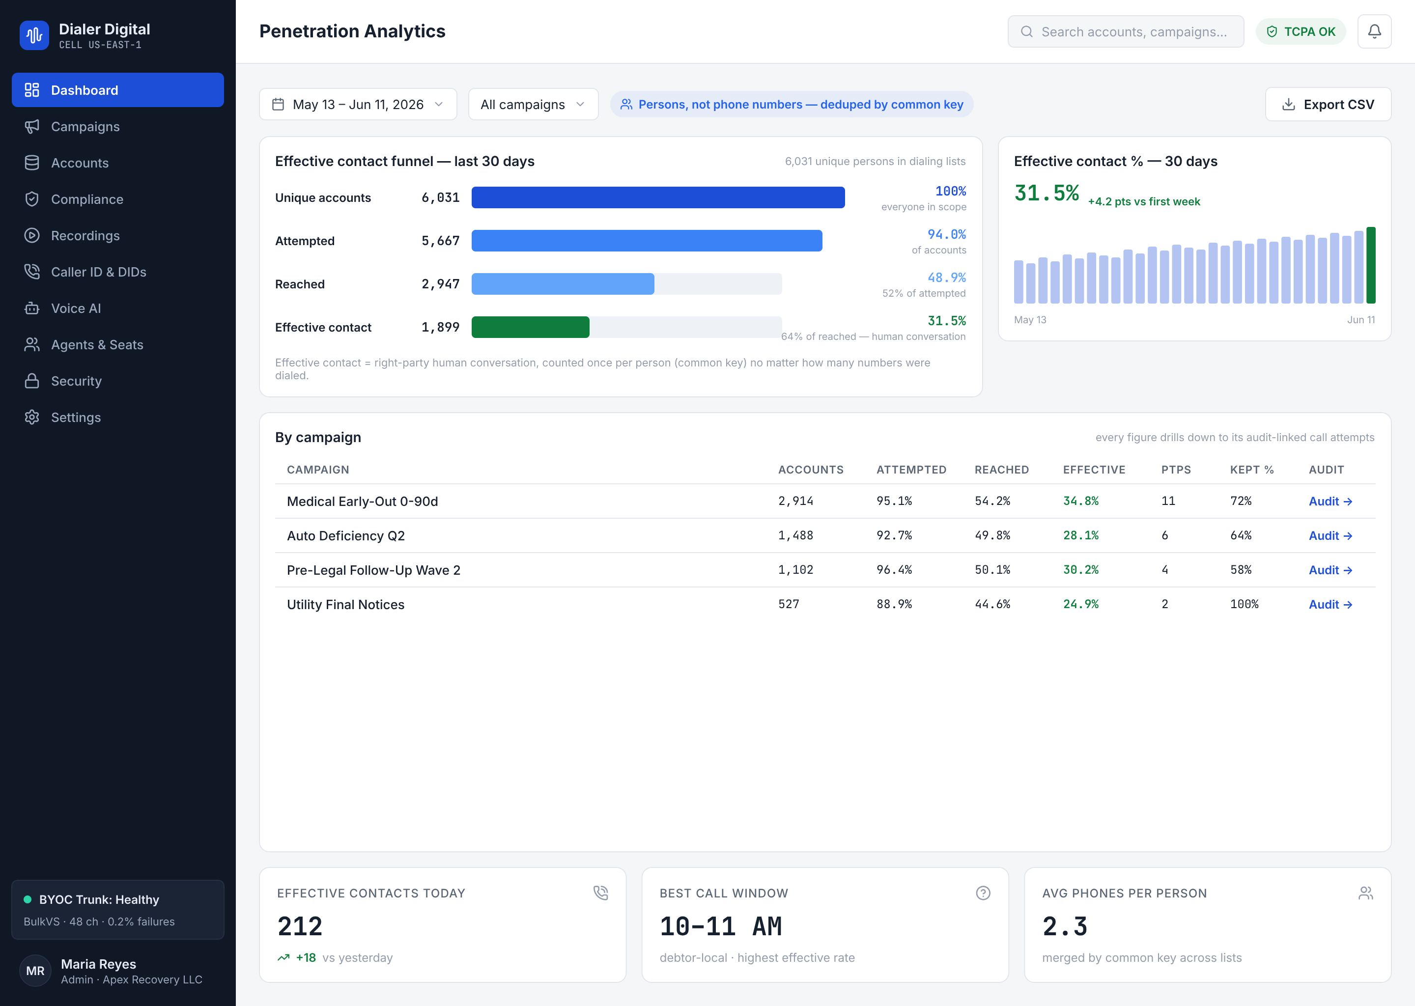
Task: Click the green Effective contact funnel bar
Action: (x=530, y=327)
